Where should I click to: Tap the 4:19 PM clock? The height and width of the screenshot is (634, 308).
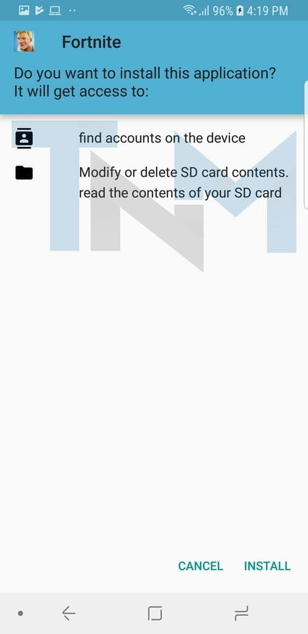[267, 11]
